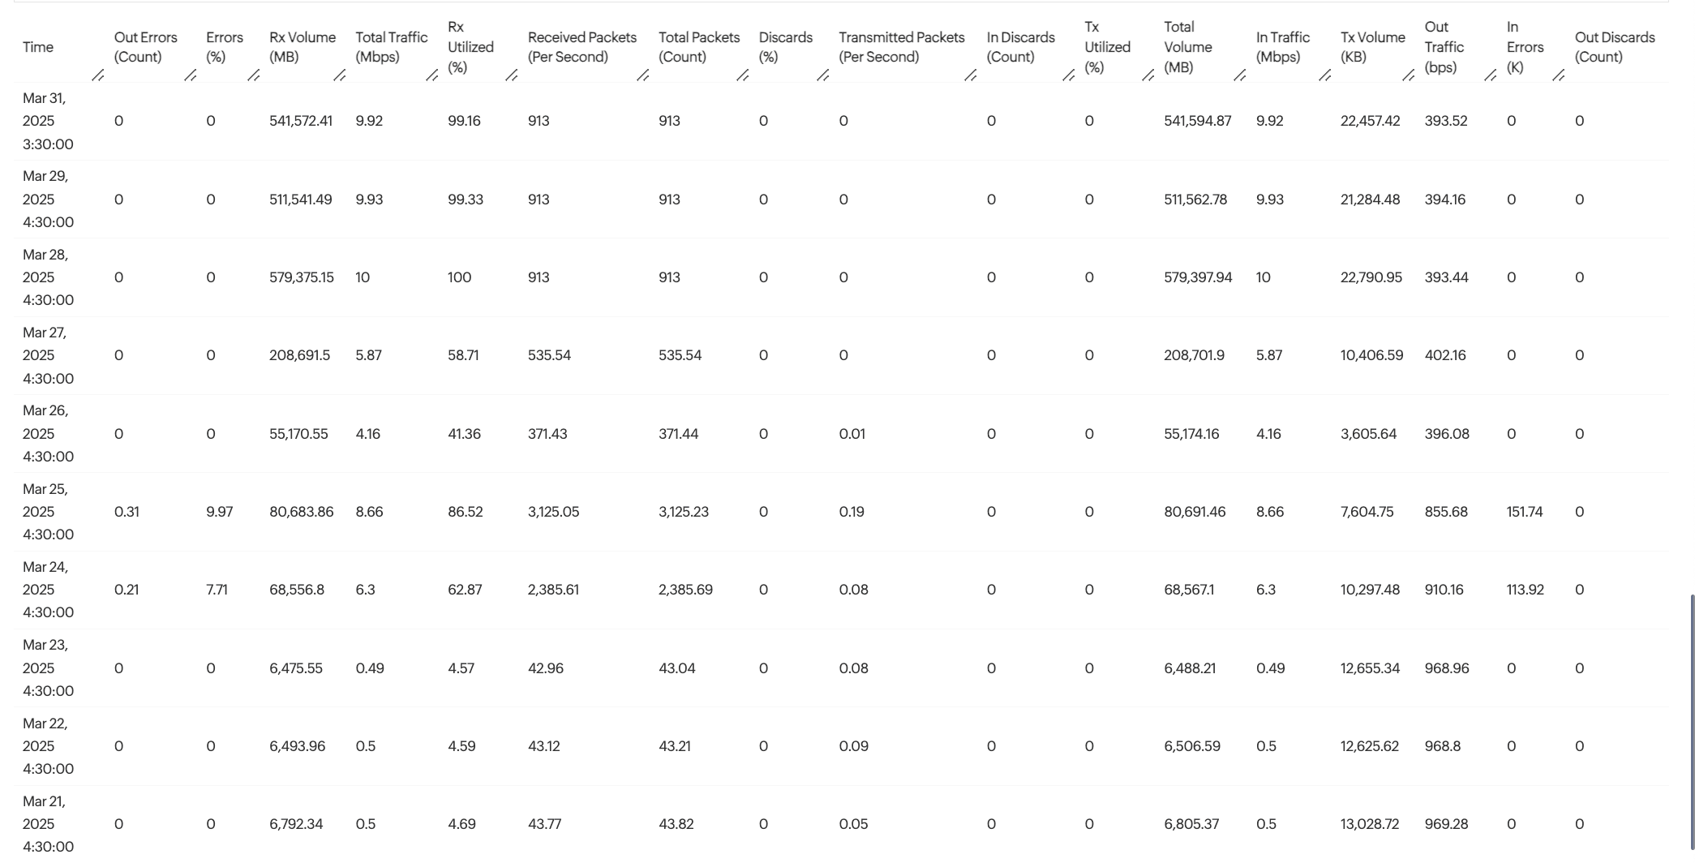Click resize handle of Total Packets column
The width and height of the screenshot is (1695, 863).
point(742,75)
